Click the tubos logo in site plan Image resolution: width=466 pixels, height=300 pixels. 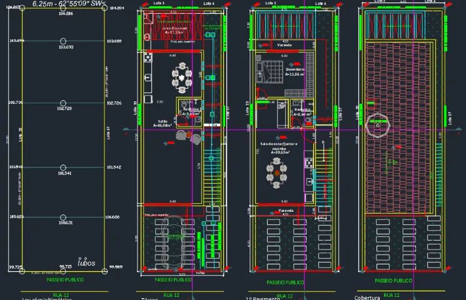[86, 262]
